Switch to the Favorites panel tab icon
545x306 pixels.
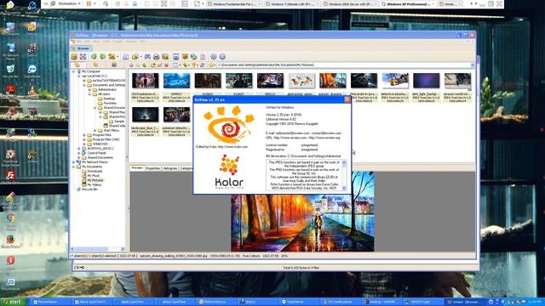coord(95,65)
